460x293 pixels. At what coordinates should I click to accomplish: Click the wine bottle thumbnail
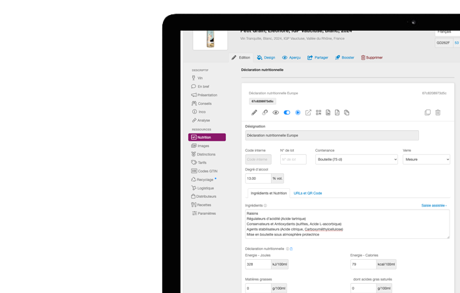(x=210, y=40)
